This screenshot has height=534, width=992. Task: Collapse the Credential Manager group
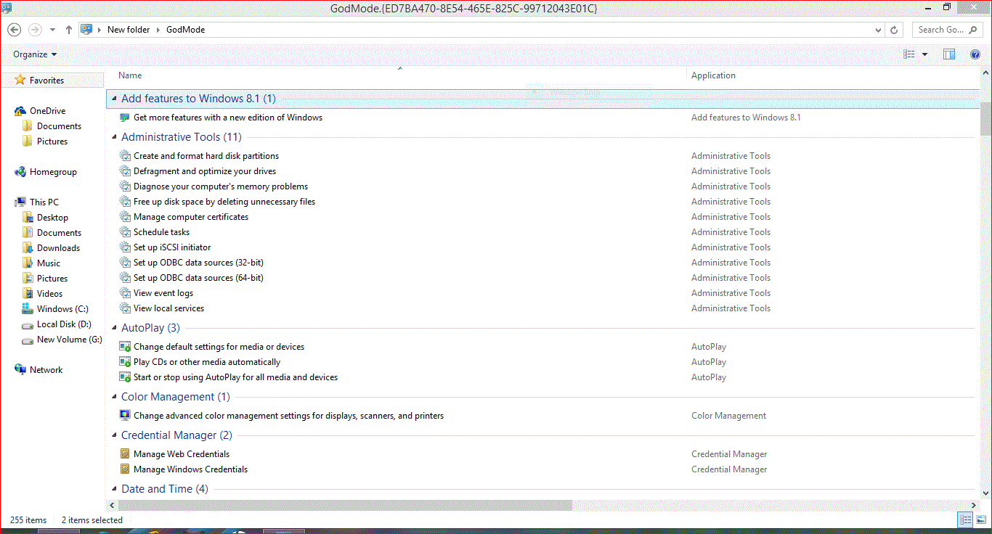(114, 435)
